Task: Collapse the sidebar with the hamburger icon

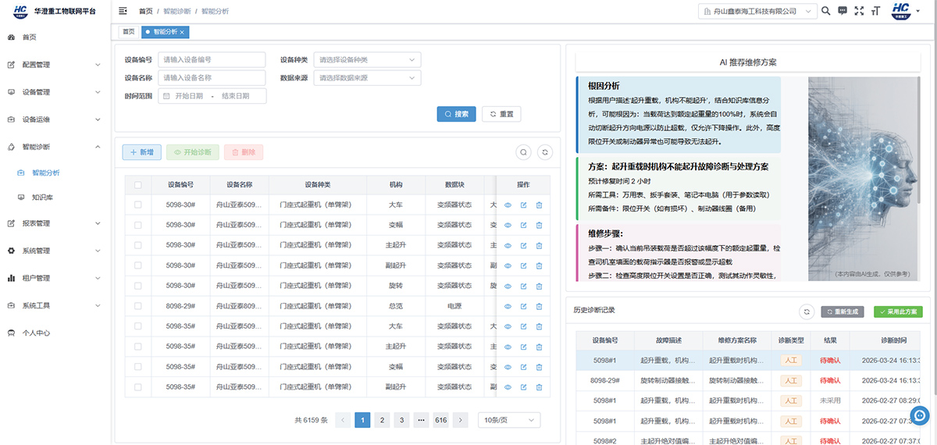Action: click(123, 11)
